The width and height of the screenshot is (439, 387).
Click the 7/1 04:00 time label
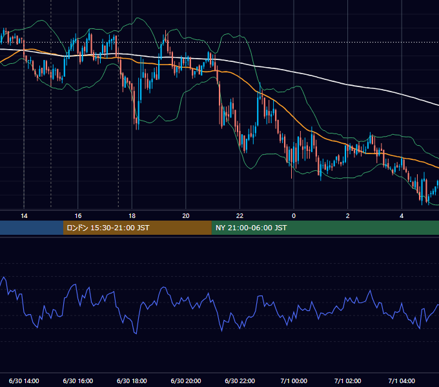(x=402, y=381)
